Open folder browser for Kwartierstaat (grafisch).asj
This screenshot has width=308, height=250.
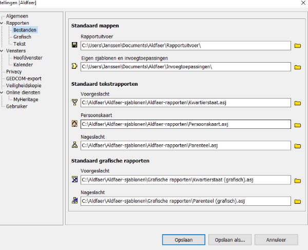tap(297, 180)
